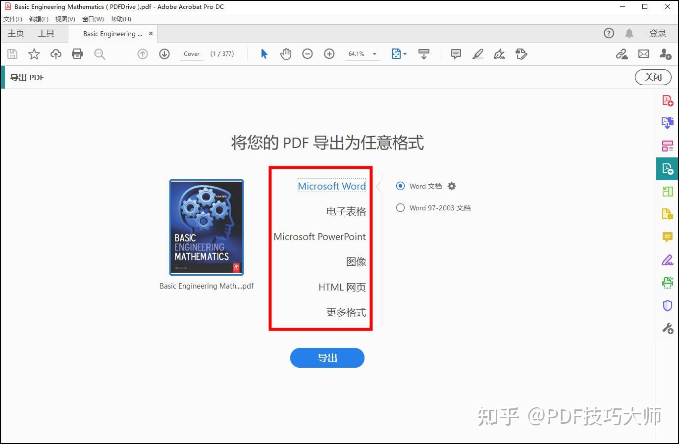Choose HTML 网页 export format
The height and width of the screenshot is (444, 679).
(x=342, y=287)
